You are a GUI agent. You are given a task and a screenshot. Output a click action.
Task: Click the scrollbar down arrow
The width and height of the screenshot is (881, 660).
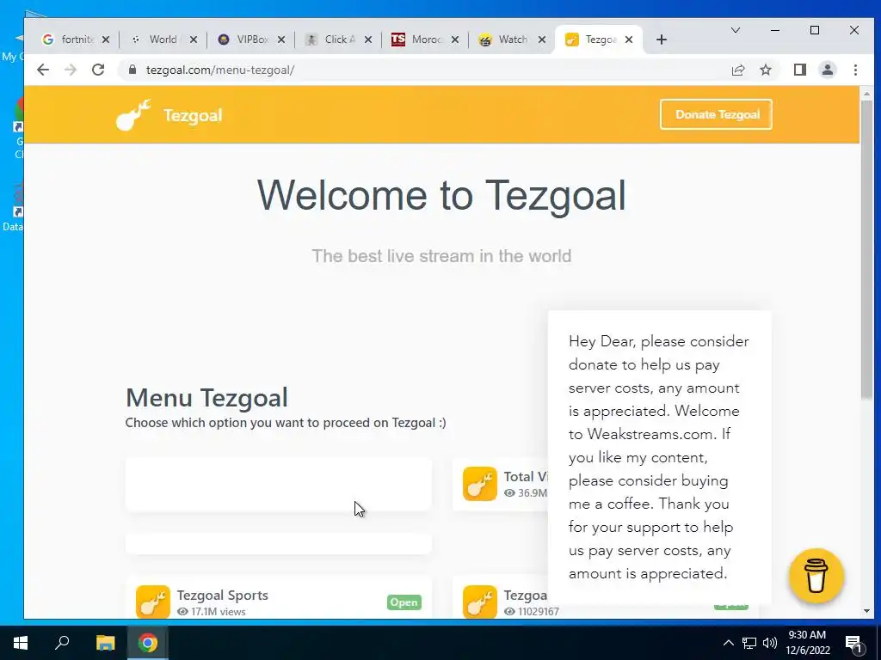tap(866, 611)
